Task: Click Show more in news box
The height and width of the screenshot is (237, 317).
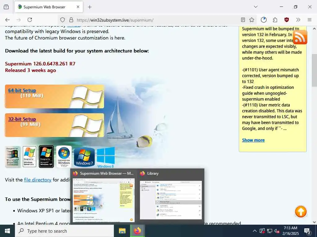Action: tap(253, 140)
